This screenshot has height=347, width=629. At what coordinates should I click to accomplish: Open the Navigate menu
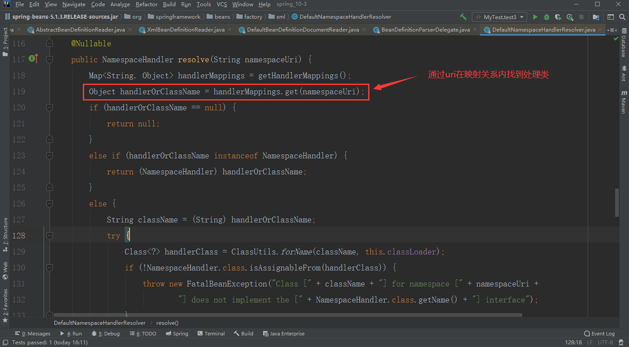point(74,4)
